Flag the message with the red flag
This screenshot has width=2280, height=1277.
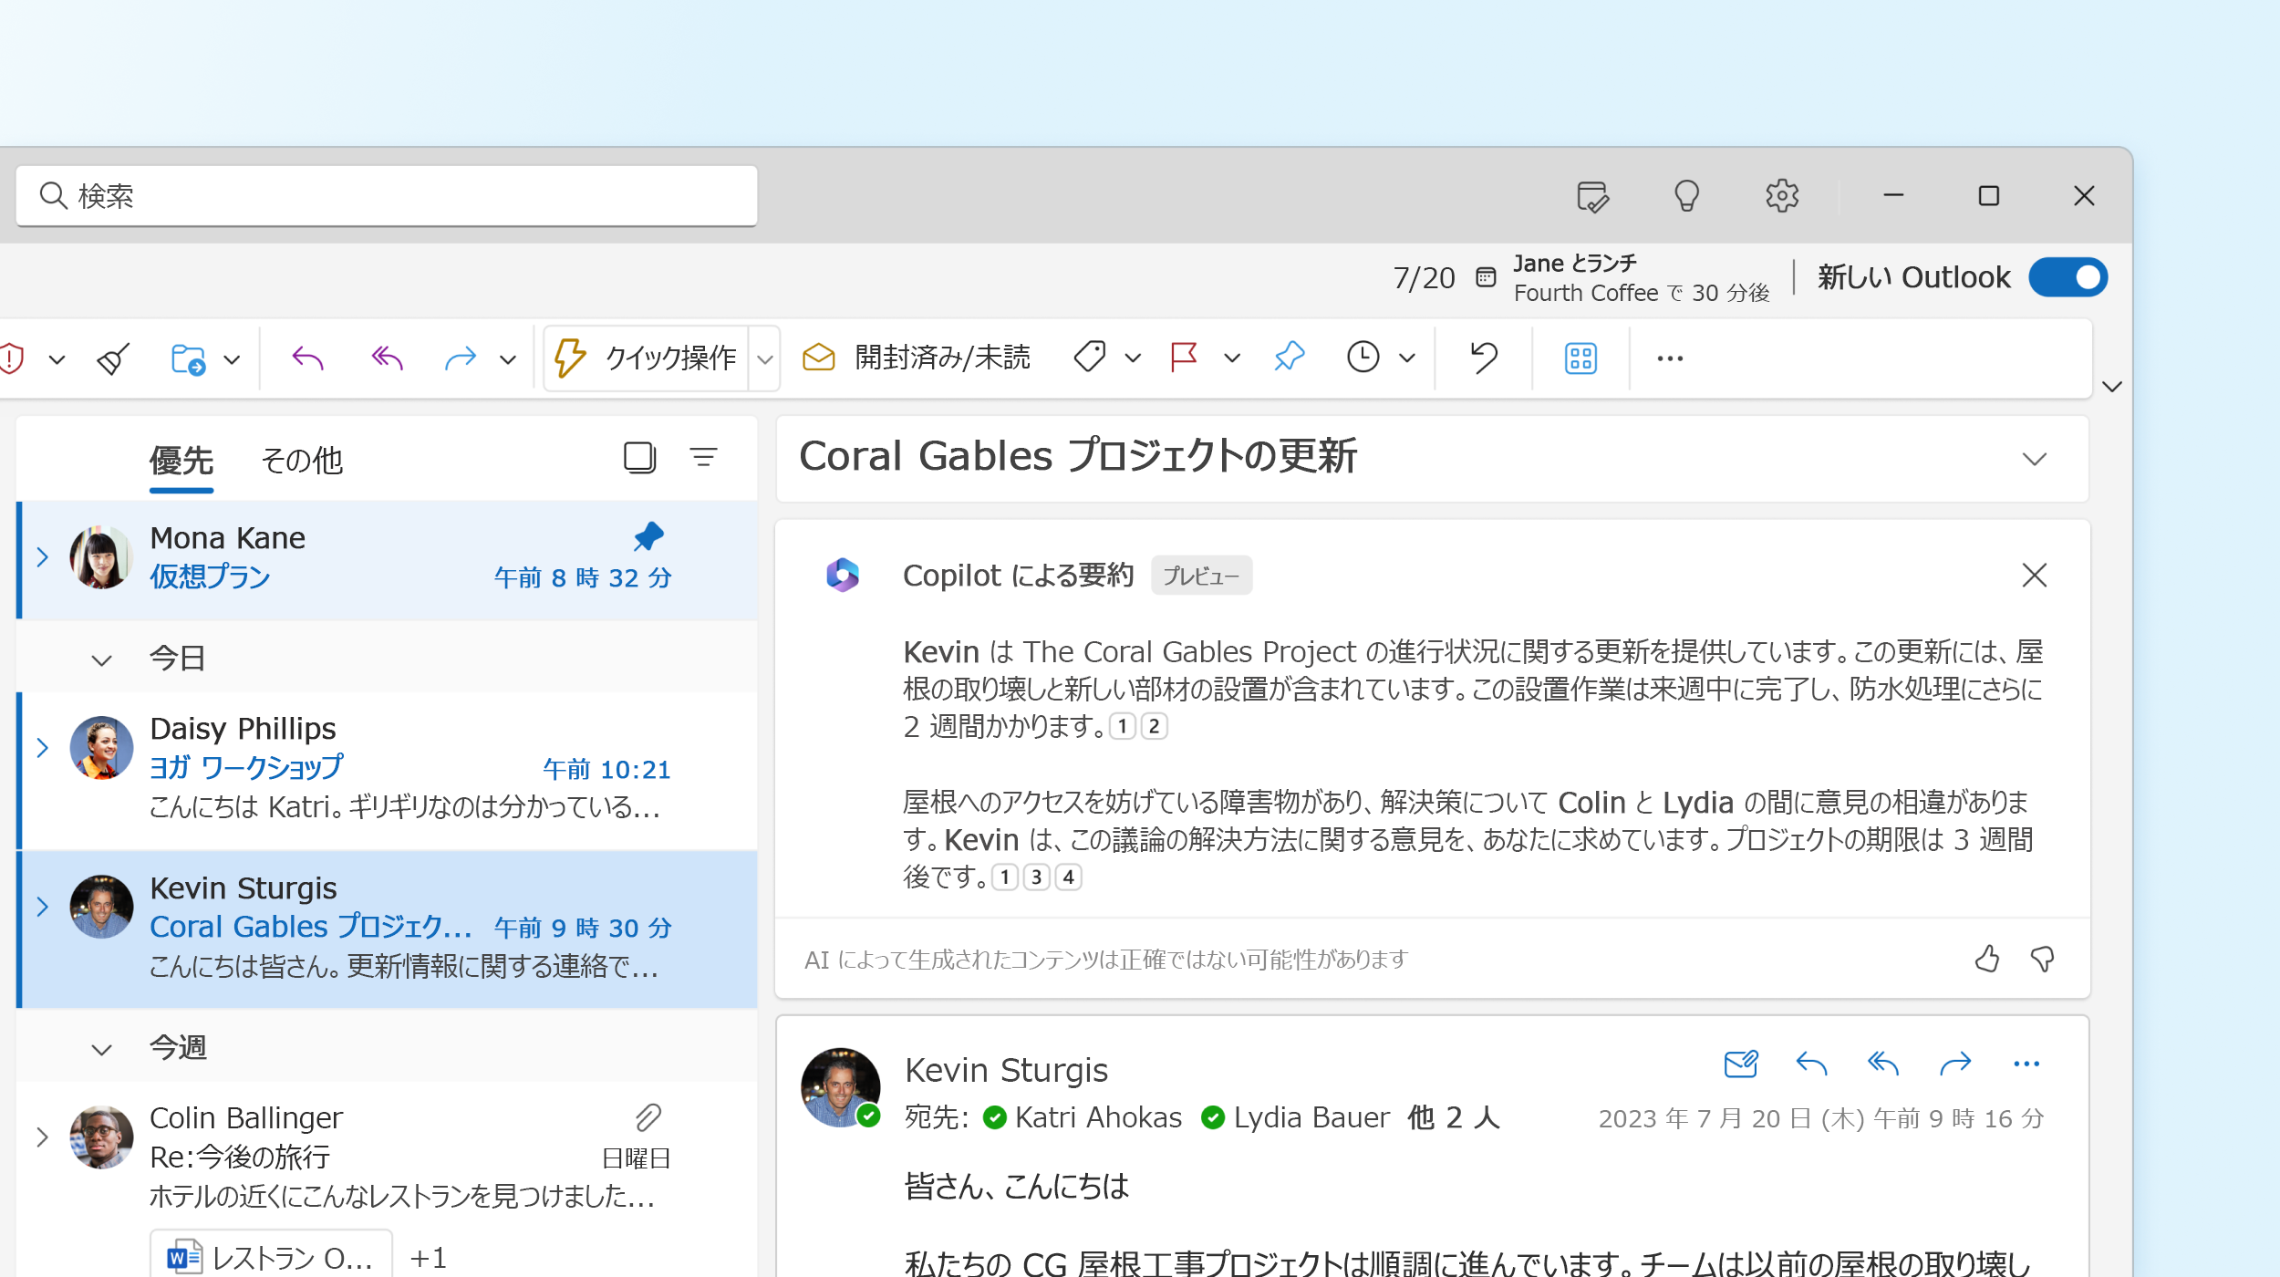(x=1183, y=358)
